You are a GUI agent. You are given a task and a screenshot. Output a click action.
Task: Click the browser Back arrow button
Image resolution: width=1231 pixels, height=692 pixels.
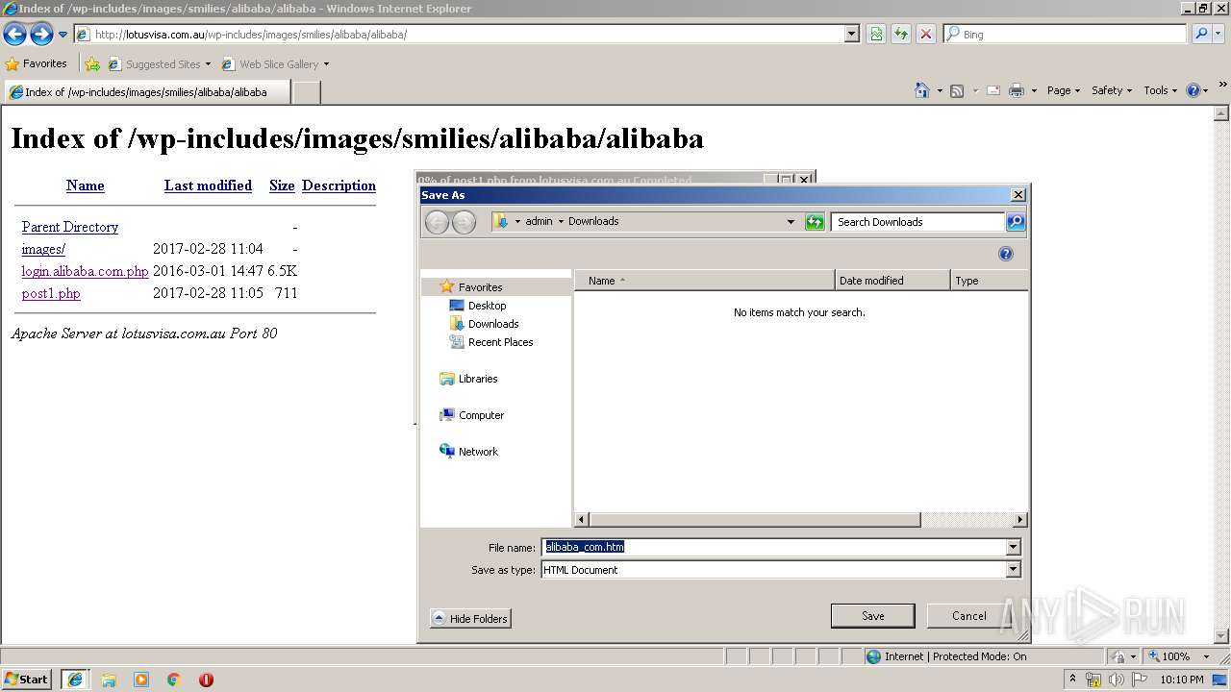tap(14, 35)
